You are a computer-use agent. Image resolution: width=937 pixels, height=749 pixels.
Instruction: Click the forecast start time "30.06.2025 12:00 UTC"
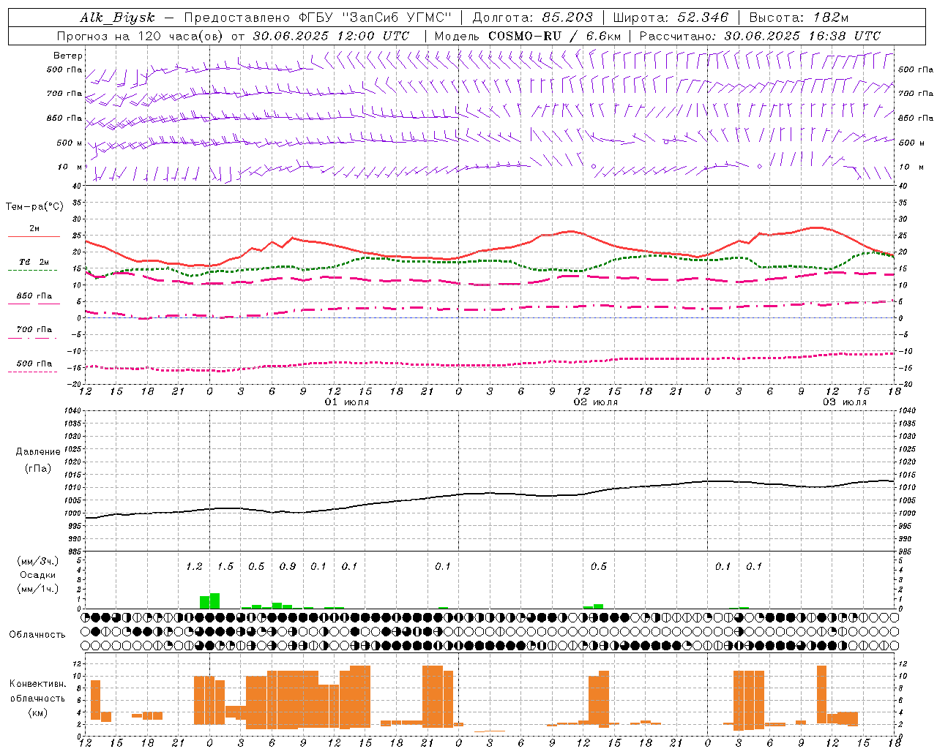(x=331, y=36)
